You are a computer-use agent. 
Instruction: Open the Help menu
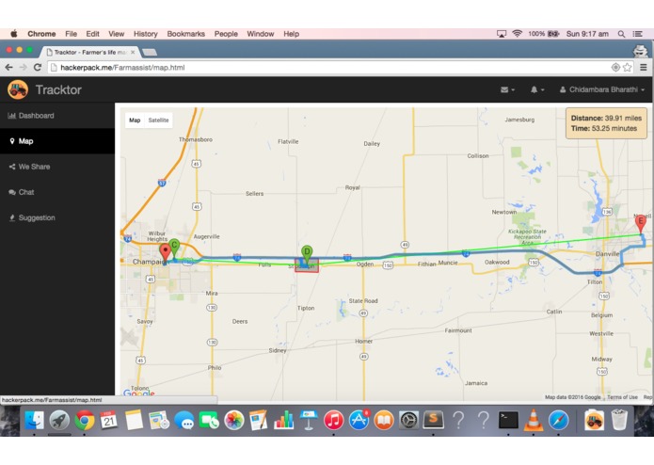[291, 34]
